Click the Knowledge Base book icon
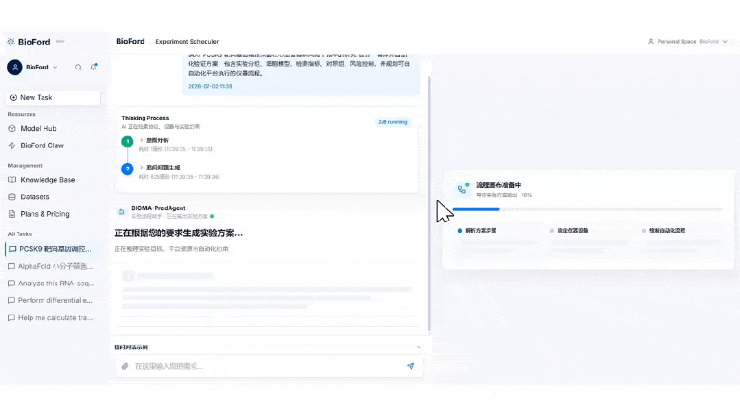Viewport: 740px width, 416px height. (12, 180)
